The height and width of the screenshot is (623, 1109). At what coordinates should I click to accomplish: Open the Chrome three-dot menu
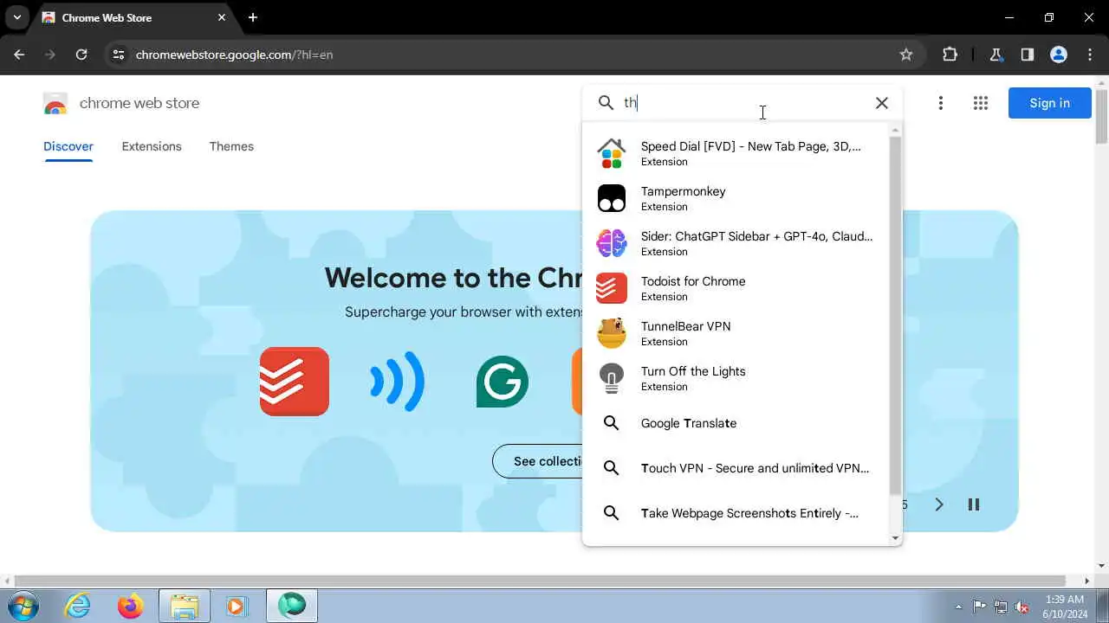click(x=1090, y=55)
